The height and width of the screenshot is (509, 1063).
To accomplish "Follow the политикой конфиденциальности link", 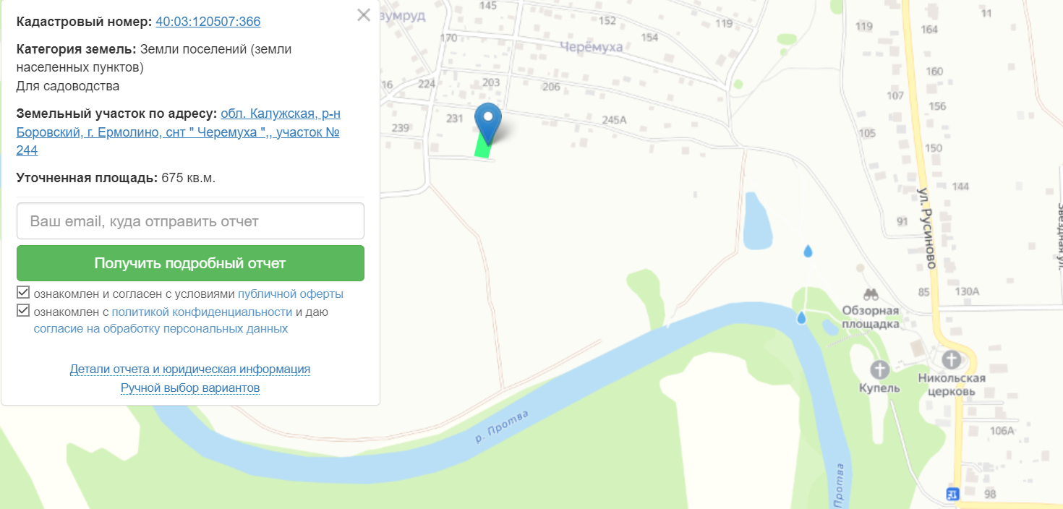I will pos(202,312).
